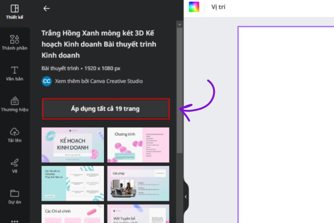334x223 pixels.
Task: Choose the Giải pháp slide thumbnail
Action: click(138, 183)
